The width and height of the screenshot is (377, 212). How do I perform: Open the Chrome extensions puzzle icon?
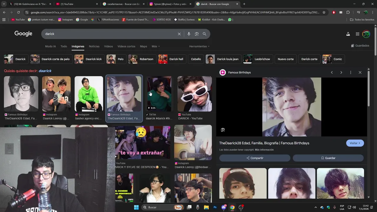[348, 12]
